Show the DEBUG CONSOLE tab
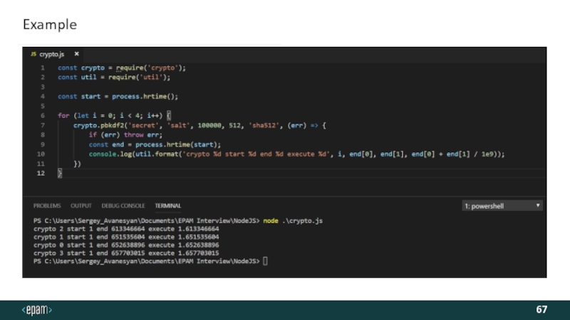 (123, 206)
